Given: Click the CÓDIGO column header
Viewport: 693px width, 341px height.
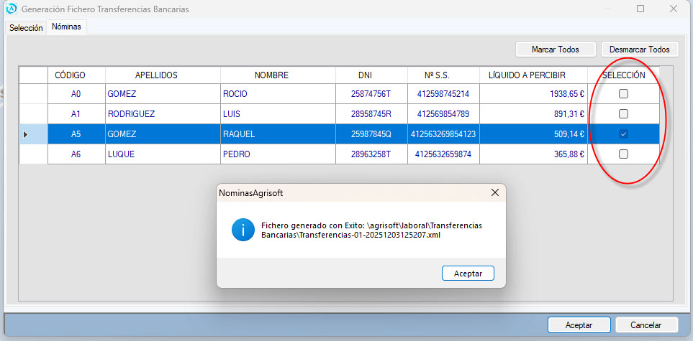Looking at the screenshot, I should coord(70,75).
